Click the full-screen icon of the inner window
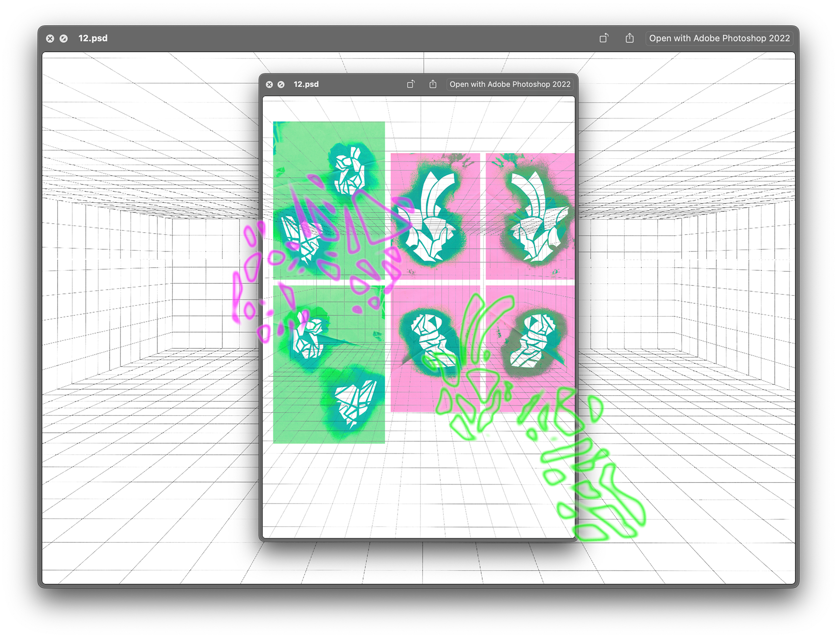837x638 pixels. (281, 85)
